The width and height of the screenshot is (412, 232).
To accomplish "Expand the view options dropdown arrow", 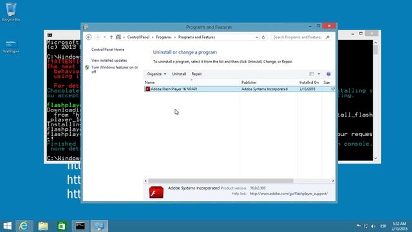I will pyautogui.click(x=319, y=74).
